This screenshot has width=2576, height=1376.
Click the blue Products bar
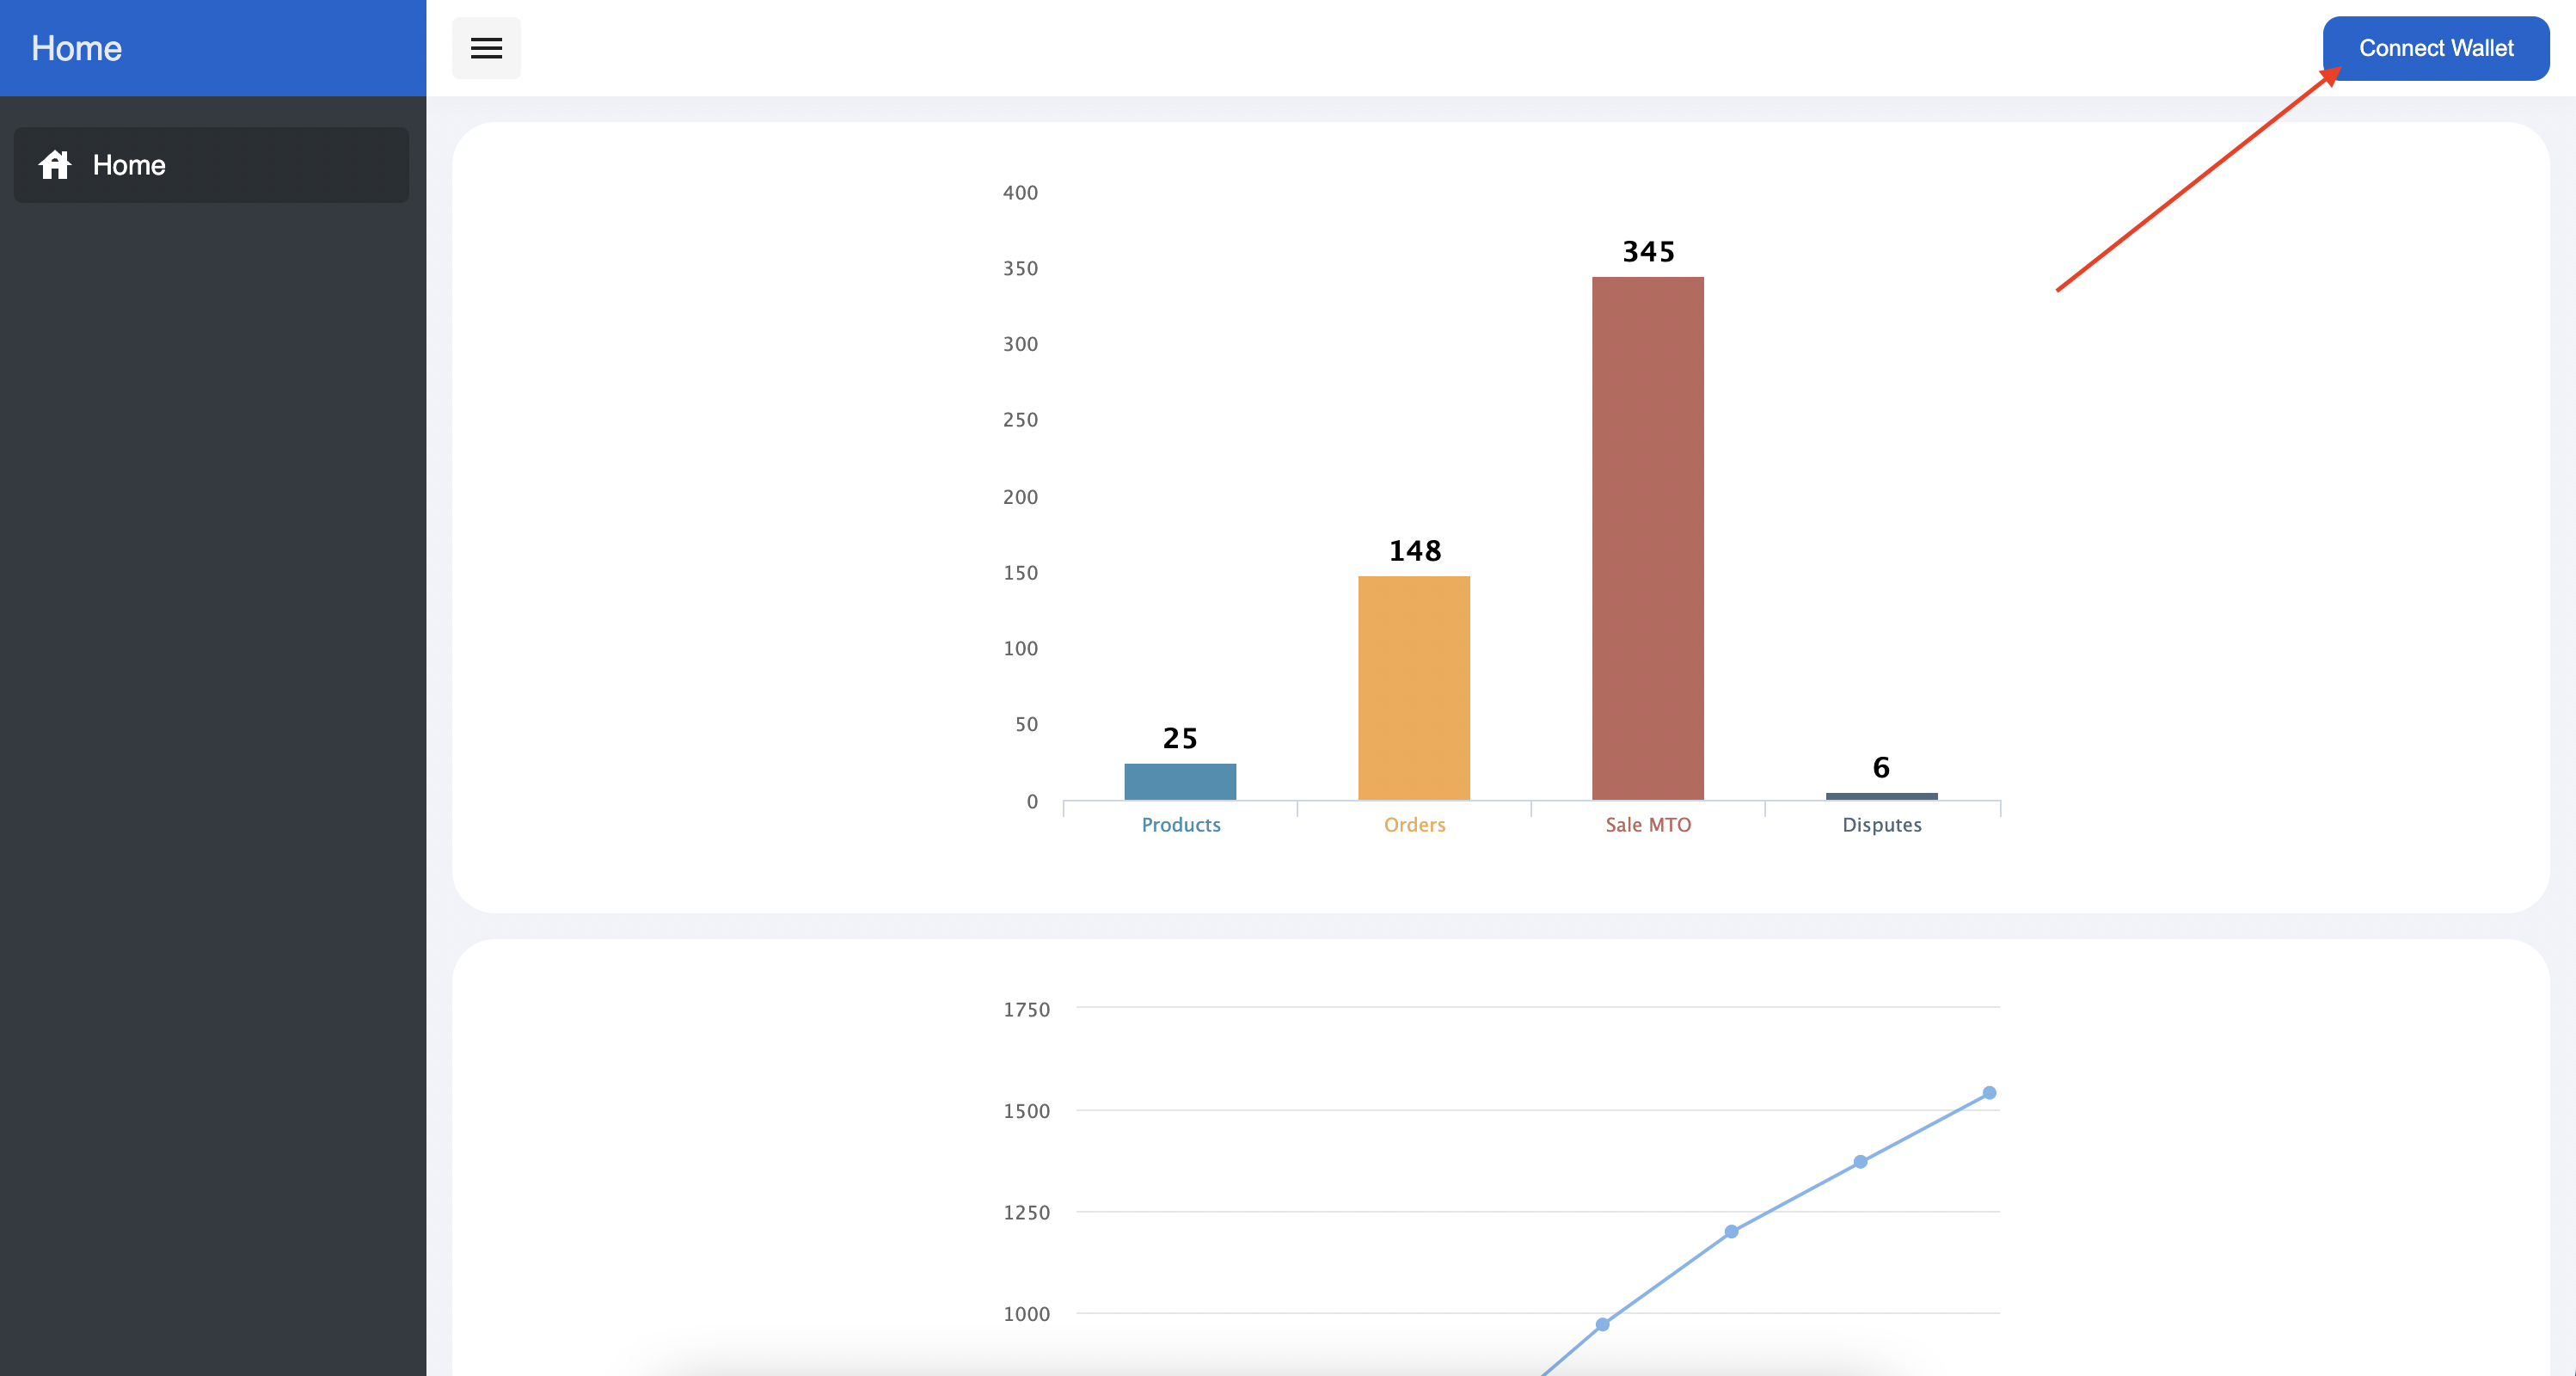click(x=1180, y=781)
